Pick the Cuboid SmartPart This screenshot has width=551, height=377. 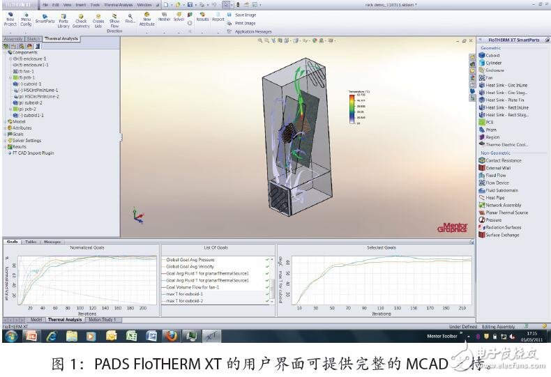[492, 56]
